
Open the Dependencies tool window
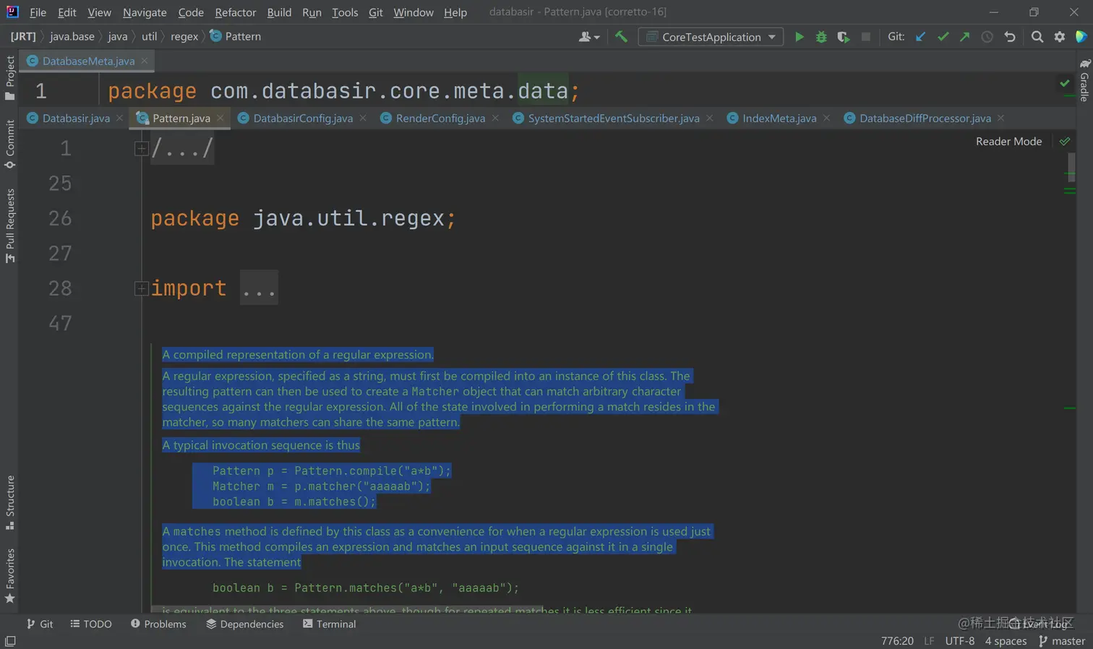click(245, 624)
